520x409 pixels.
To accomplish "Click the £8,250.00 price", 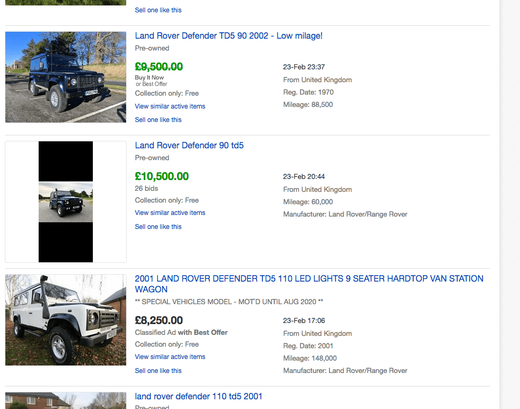I will pyautogui.click(x=159, y=321).
